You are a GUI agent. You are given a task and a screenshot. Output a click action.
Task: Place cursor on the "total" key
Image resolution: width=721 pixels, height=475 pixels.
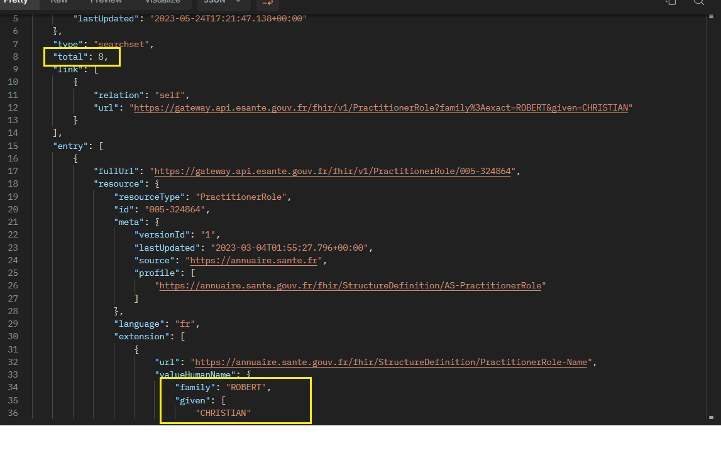(x=70, y=57)
